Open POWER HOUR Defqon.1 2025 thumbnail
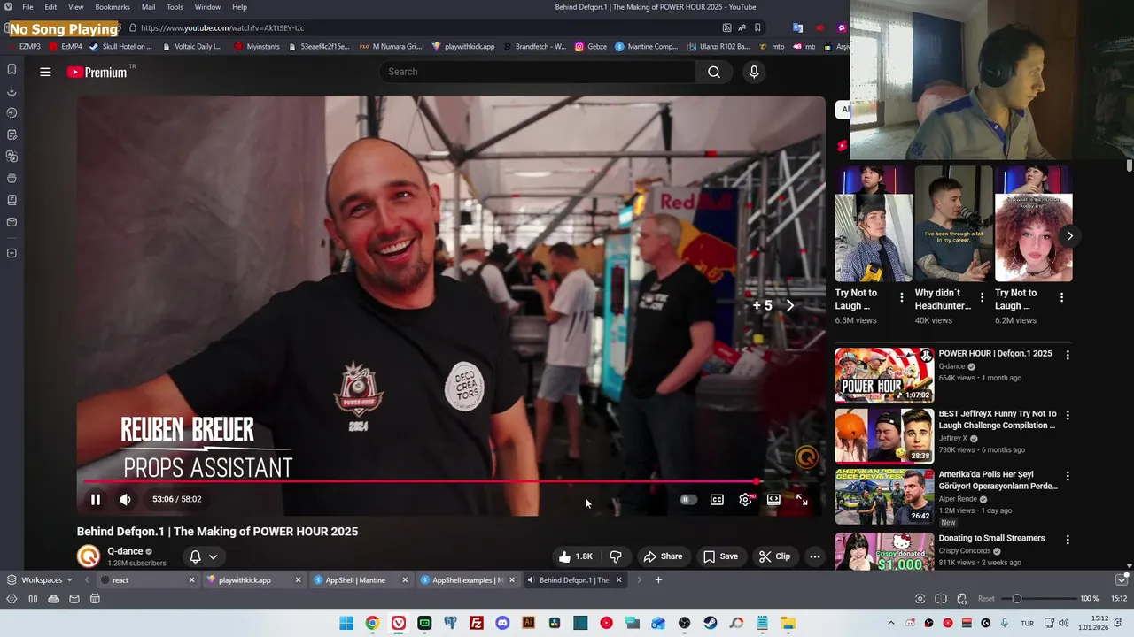The image size is (1134, 637). [x=884, y=375]
